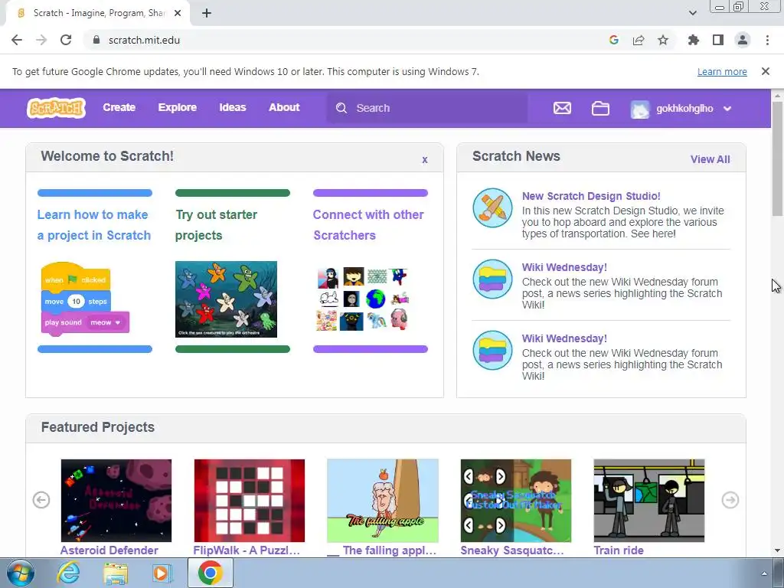Toggle the Chrome side panel icon
784x588 pixels.
point(718,40)
